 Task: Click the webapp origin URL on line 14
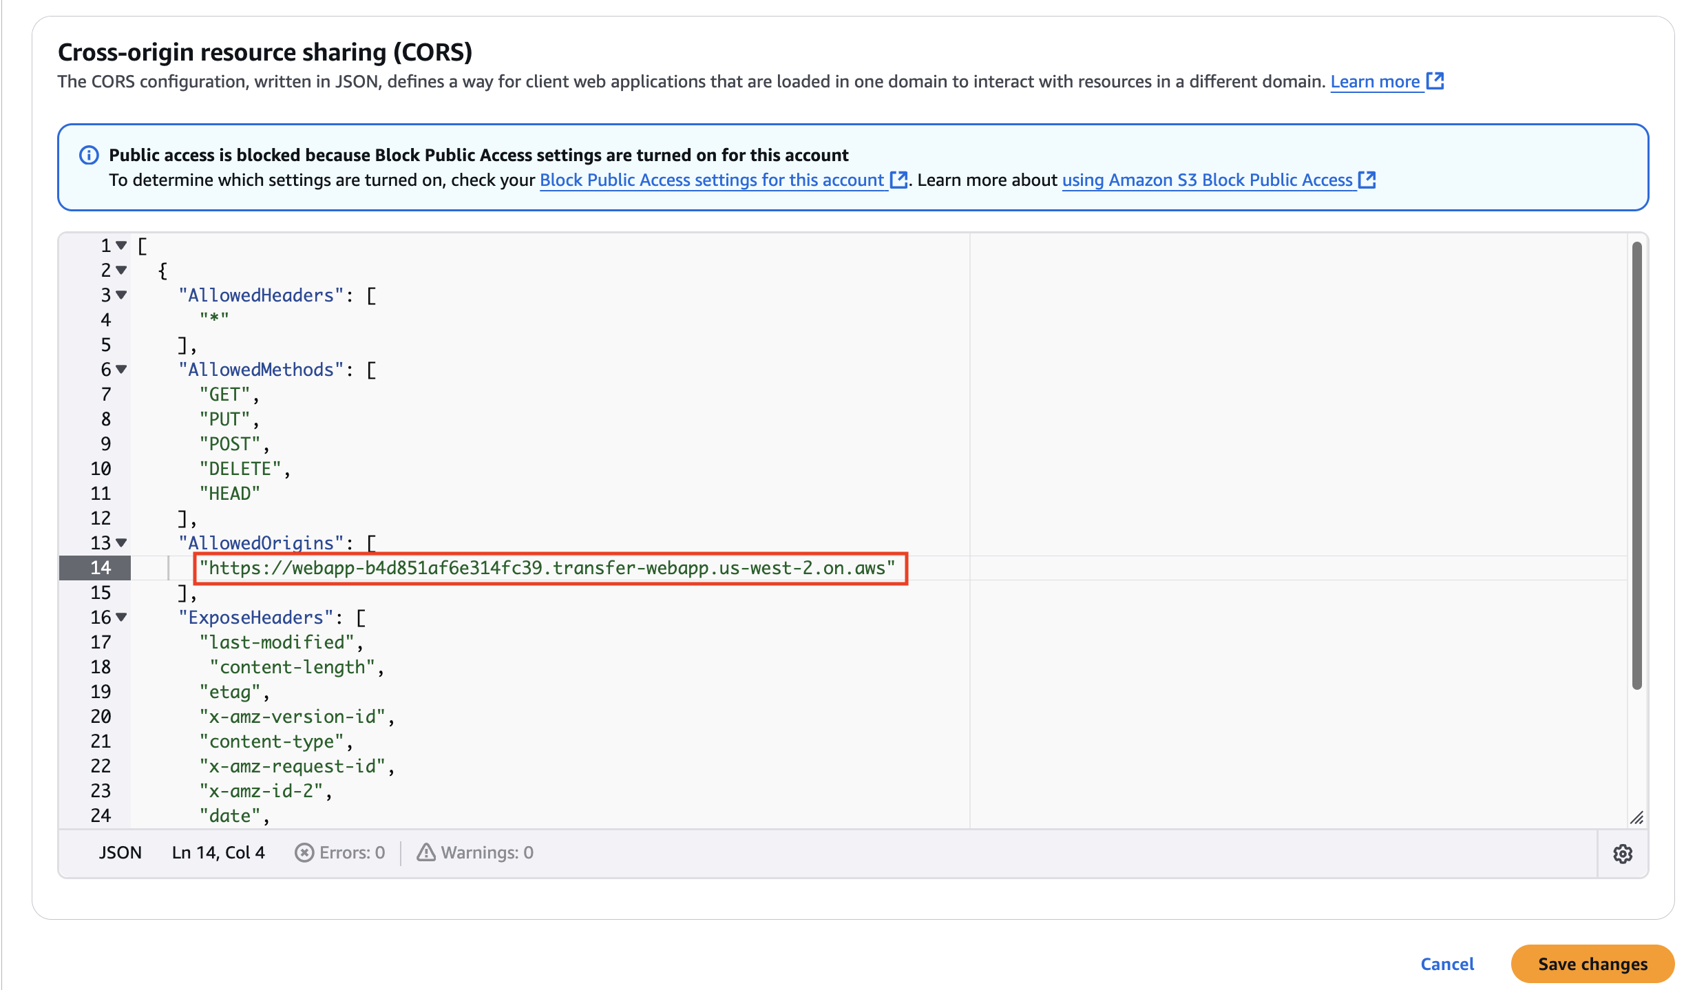[547, 568]
